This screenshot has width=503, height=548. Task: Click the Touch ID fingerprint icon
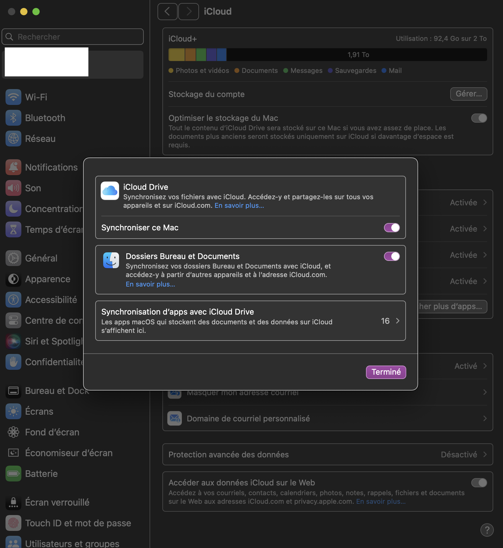click(x=13, y=523)
